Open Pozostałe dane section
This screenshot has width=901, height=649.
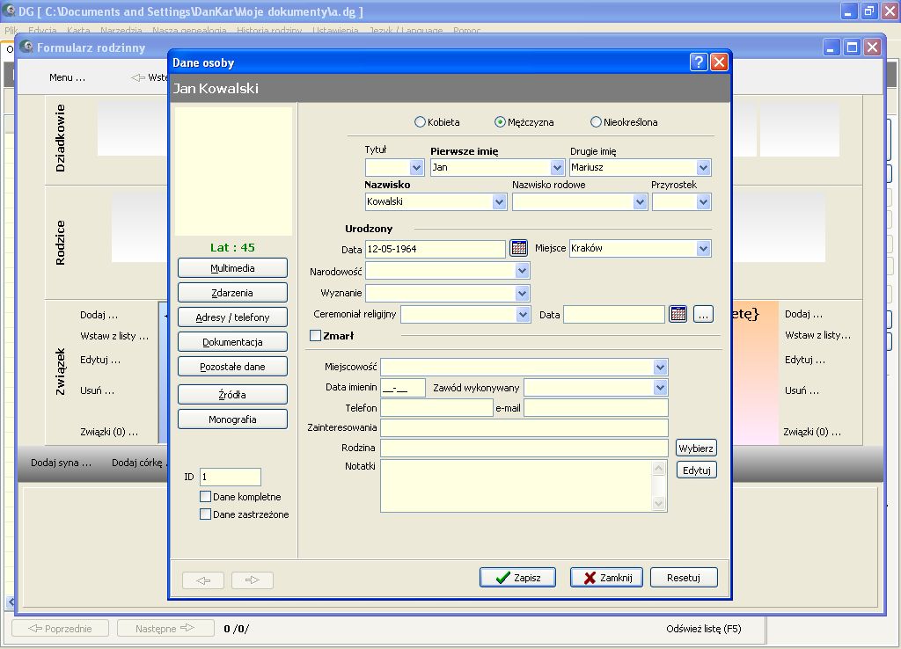click(x=232, y=367)
